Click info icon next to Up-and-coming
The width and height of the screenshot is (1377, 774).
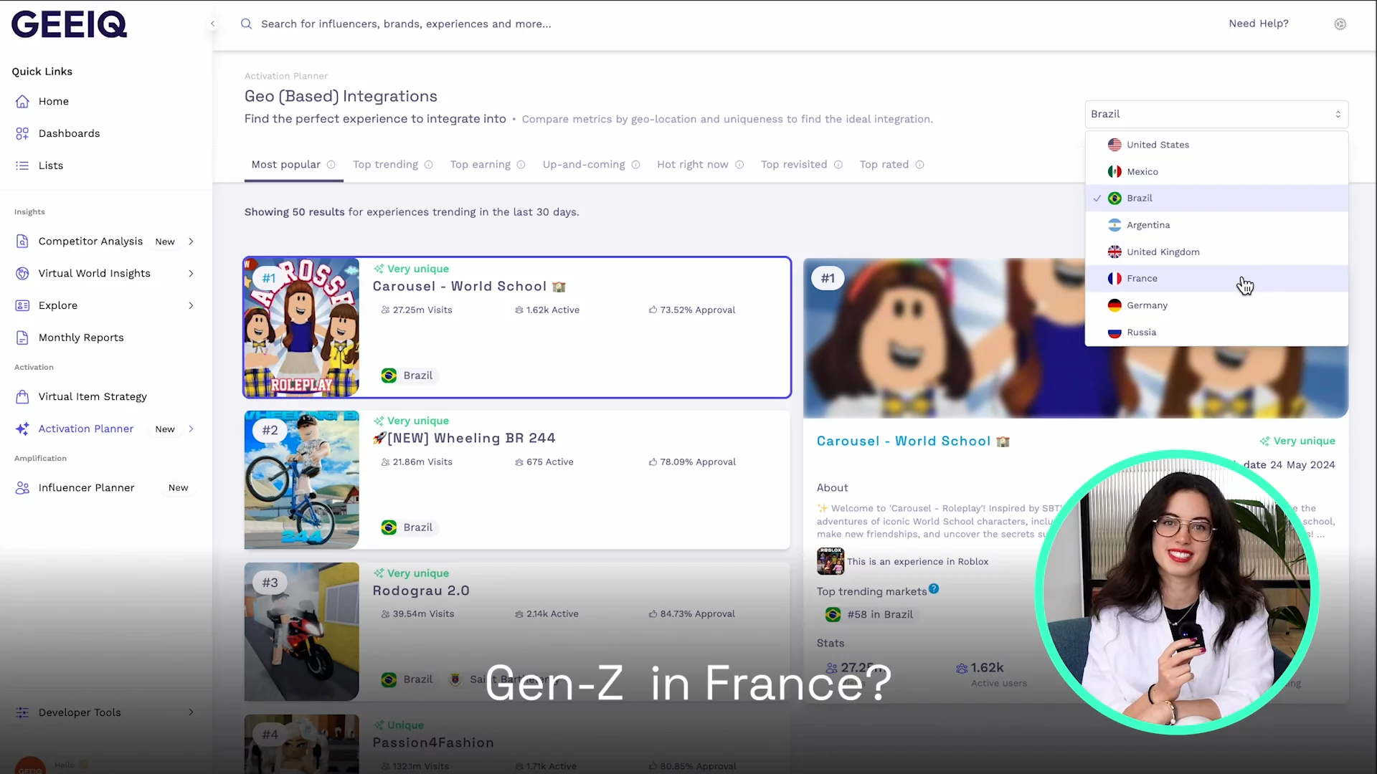point(635,165)
